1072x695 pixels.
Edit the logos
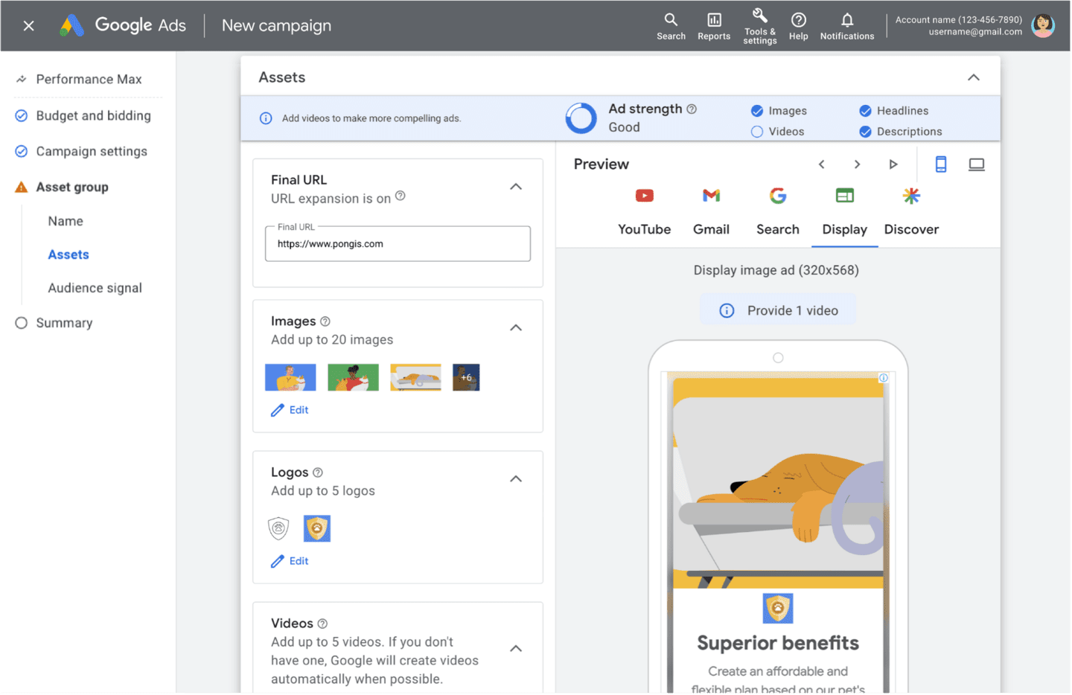(x=290, y=561)
